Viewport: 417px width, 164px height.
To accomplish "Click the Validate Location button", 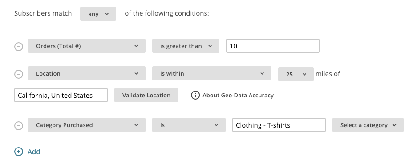I will pos(146,95).
